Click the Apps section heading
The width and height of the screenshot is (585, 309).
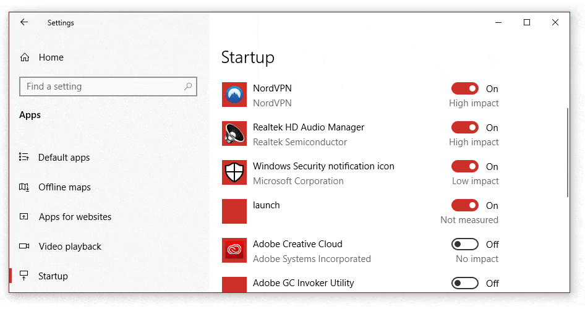click(30, 115)
